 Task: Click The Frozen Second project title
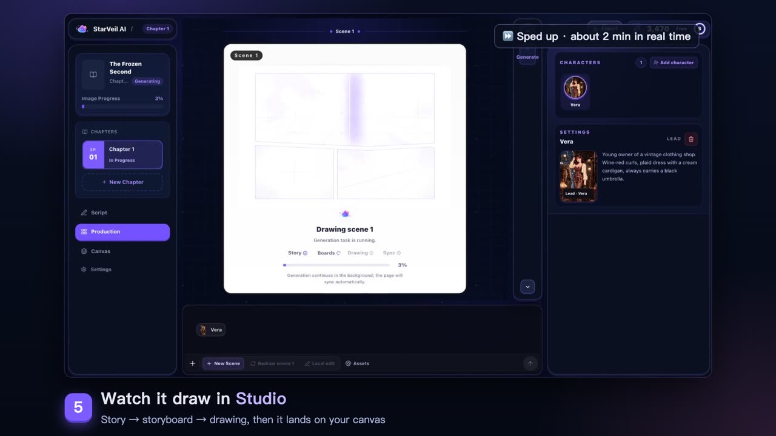[x=125, y=68]
